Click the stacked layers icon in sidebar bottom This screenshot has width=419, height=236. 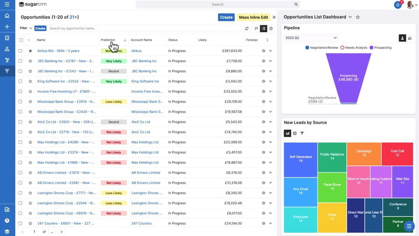(x=7, y=232)
